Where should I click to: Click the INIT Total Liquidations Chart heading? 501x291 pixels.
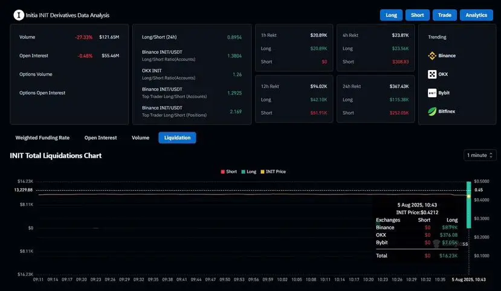(x=56, y=156)
